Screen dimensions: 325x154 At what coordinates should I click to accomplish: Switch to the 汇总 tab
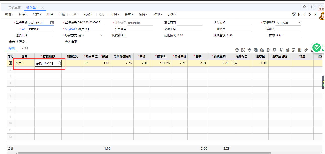(x=25, y=48)
